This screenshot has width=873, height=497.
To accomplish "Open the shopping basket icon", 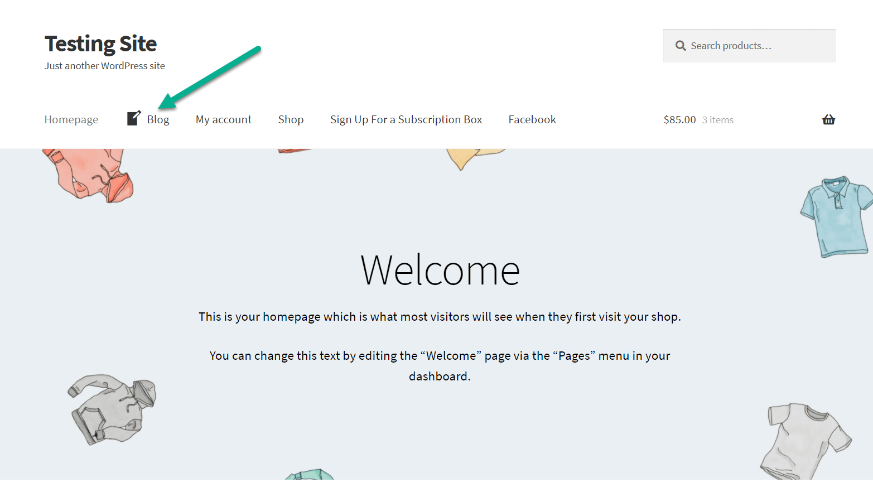I will tap(828, 119).
